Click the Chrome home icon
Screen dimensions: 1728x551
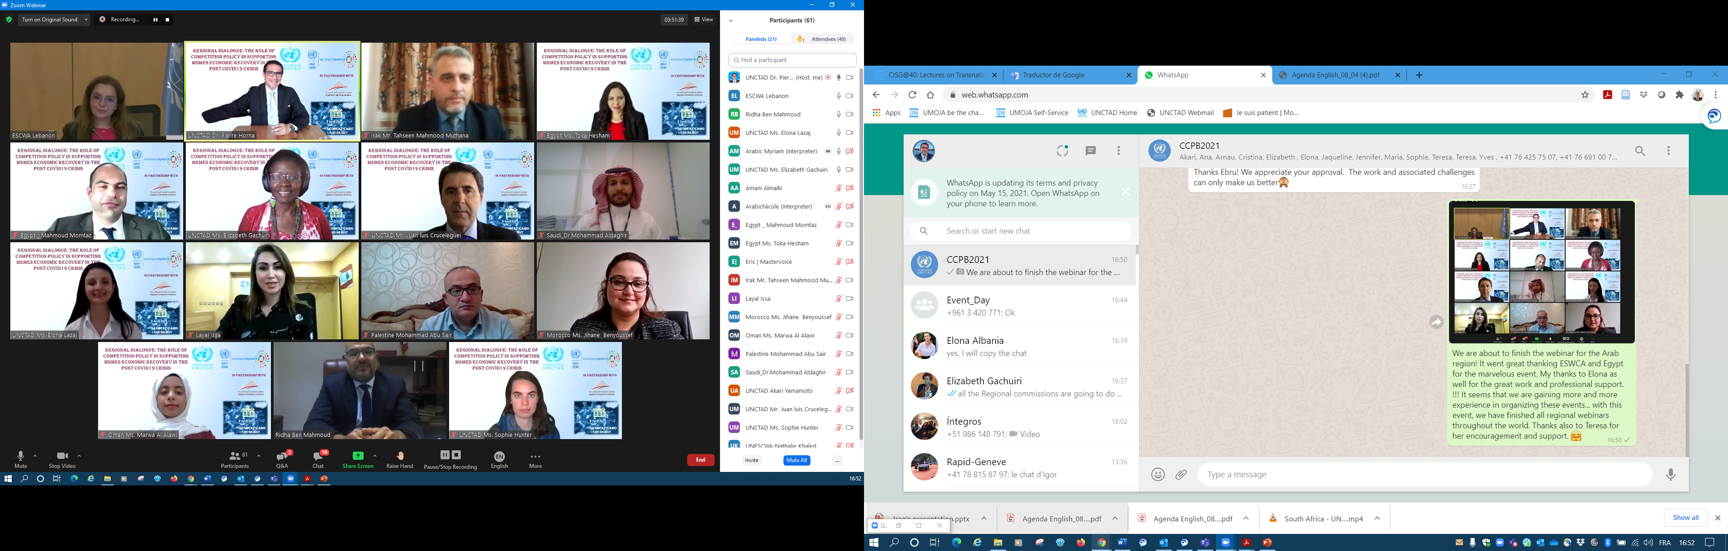931,94
